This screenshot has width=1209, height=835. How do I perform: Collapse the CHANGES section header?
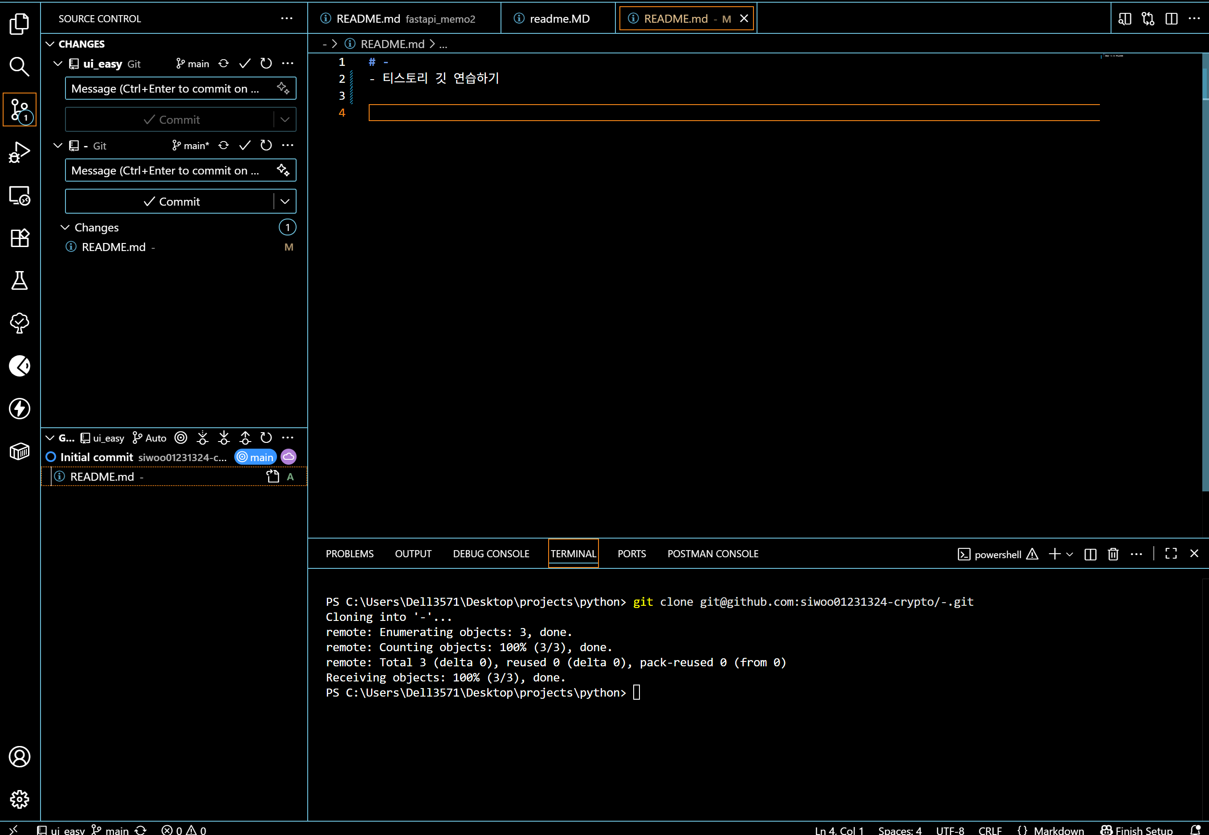[50, 44]
